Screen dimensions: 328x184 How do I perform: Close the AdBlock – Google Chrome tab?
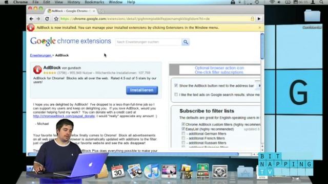click(94, 11)
